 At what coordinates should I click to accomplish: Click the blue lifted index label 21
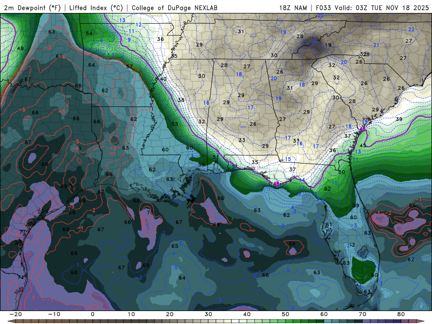click(x=376, y=45)
